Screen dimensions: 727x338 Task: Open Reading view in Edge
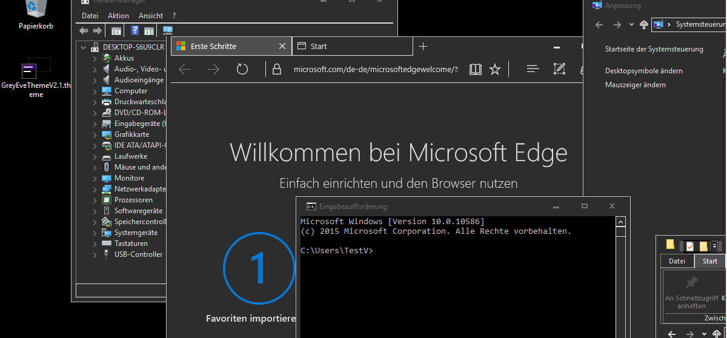476,69
